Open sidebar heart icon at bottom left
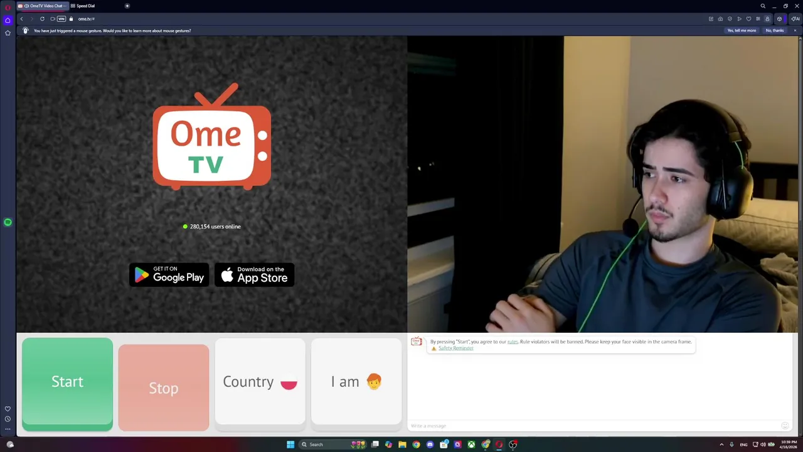The height and width of the screenshot is (452, 803). 8,409
